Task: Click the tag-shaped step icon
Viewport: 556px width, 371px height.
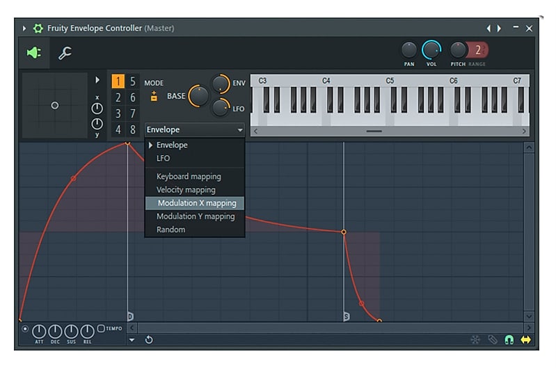Action: [492, 340]
